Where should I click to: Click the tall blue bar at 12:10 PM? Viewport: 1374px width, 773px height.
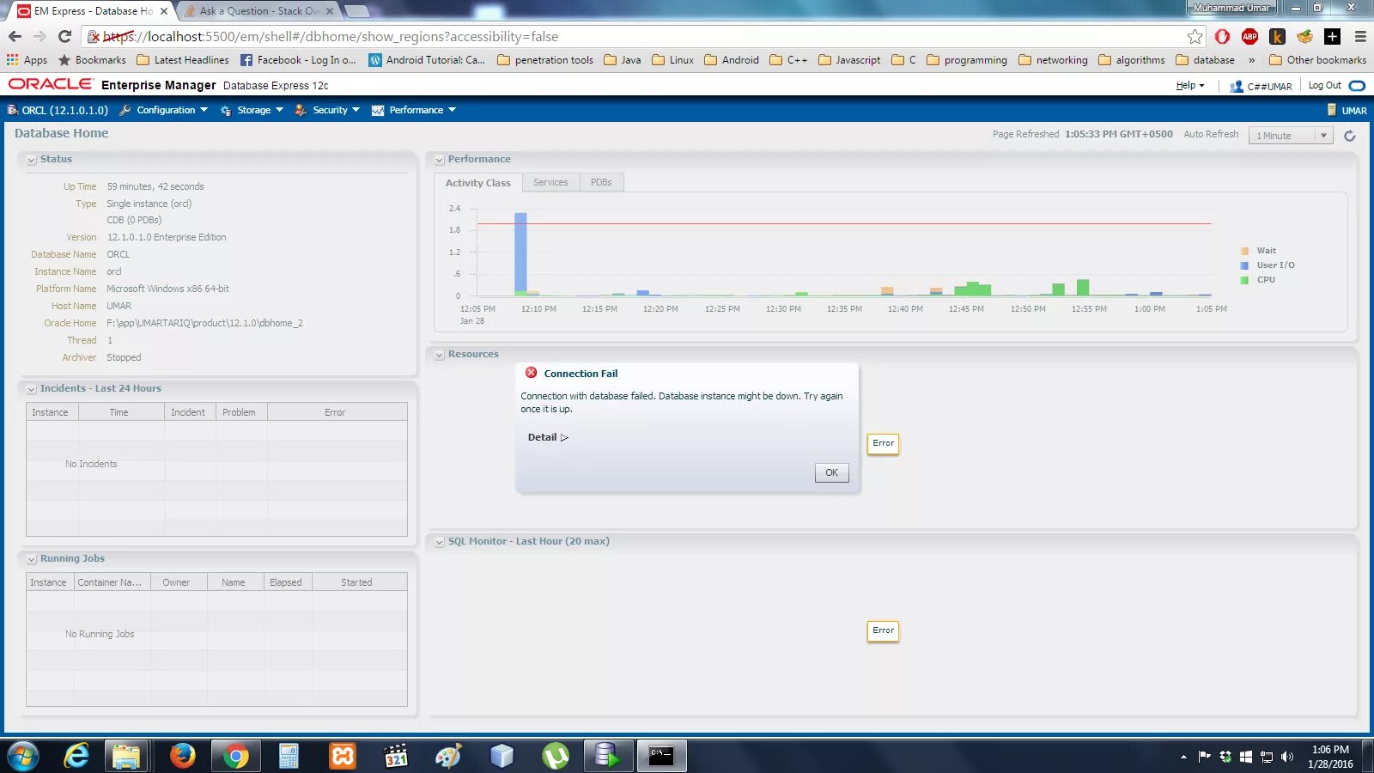pyautogui.click(x=520, y=253)
